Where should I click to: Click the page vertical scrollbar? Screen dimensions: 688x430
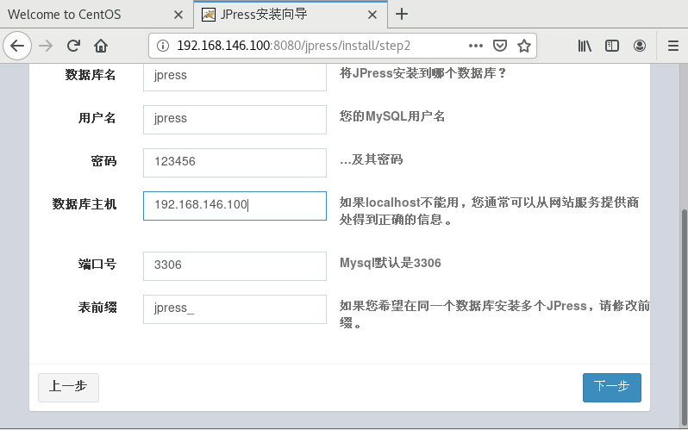click(684, 316)
